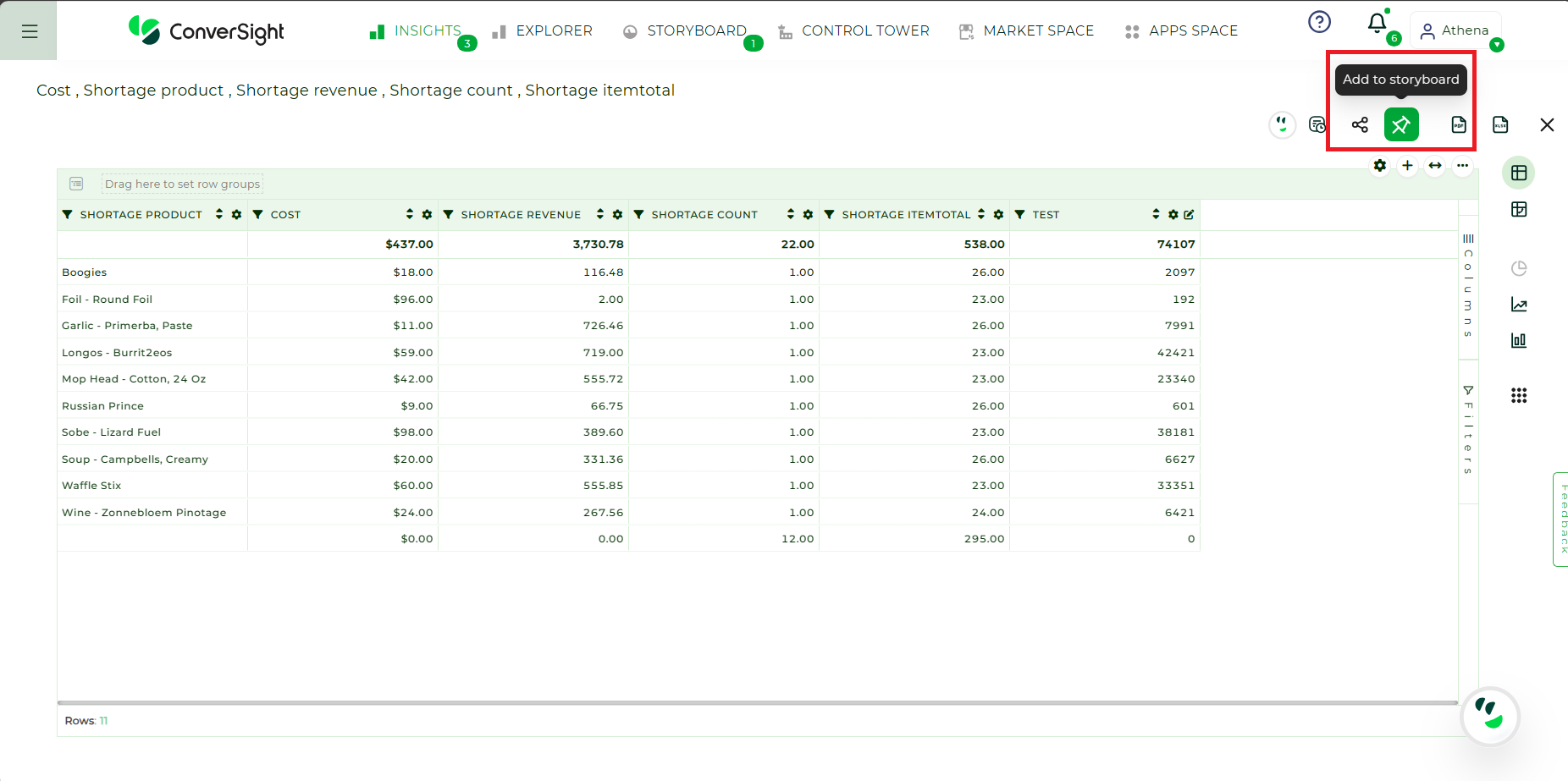Open Shortage Product column settings gear
1568x781 pixels.
coord(236,215)
